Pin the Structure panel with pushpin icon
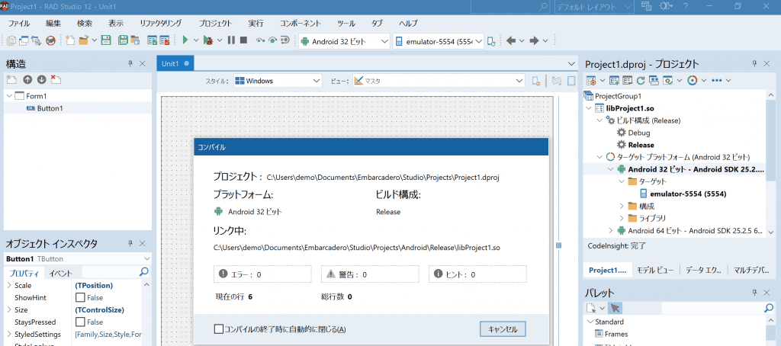 (x=130, y=63)
